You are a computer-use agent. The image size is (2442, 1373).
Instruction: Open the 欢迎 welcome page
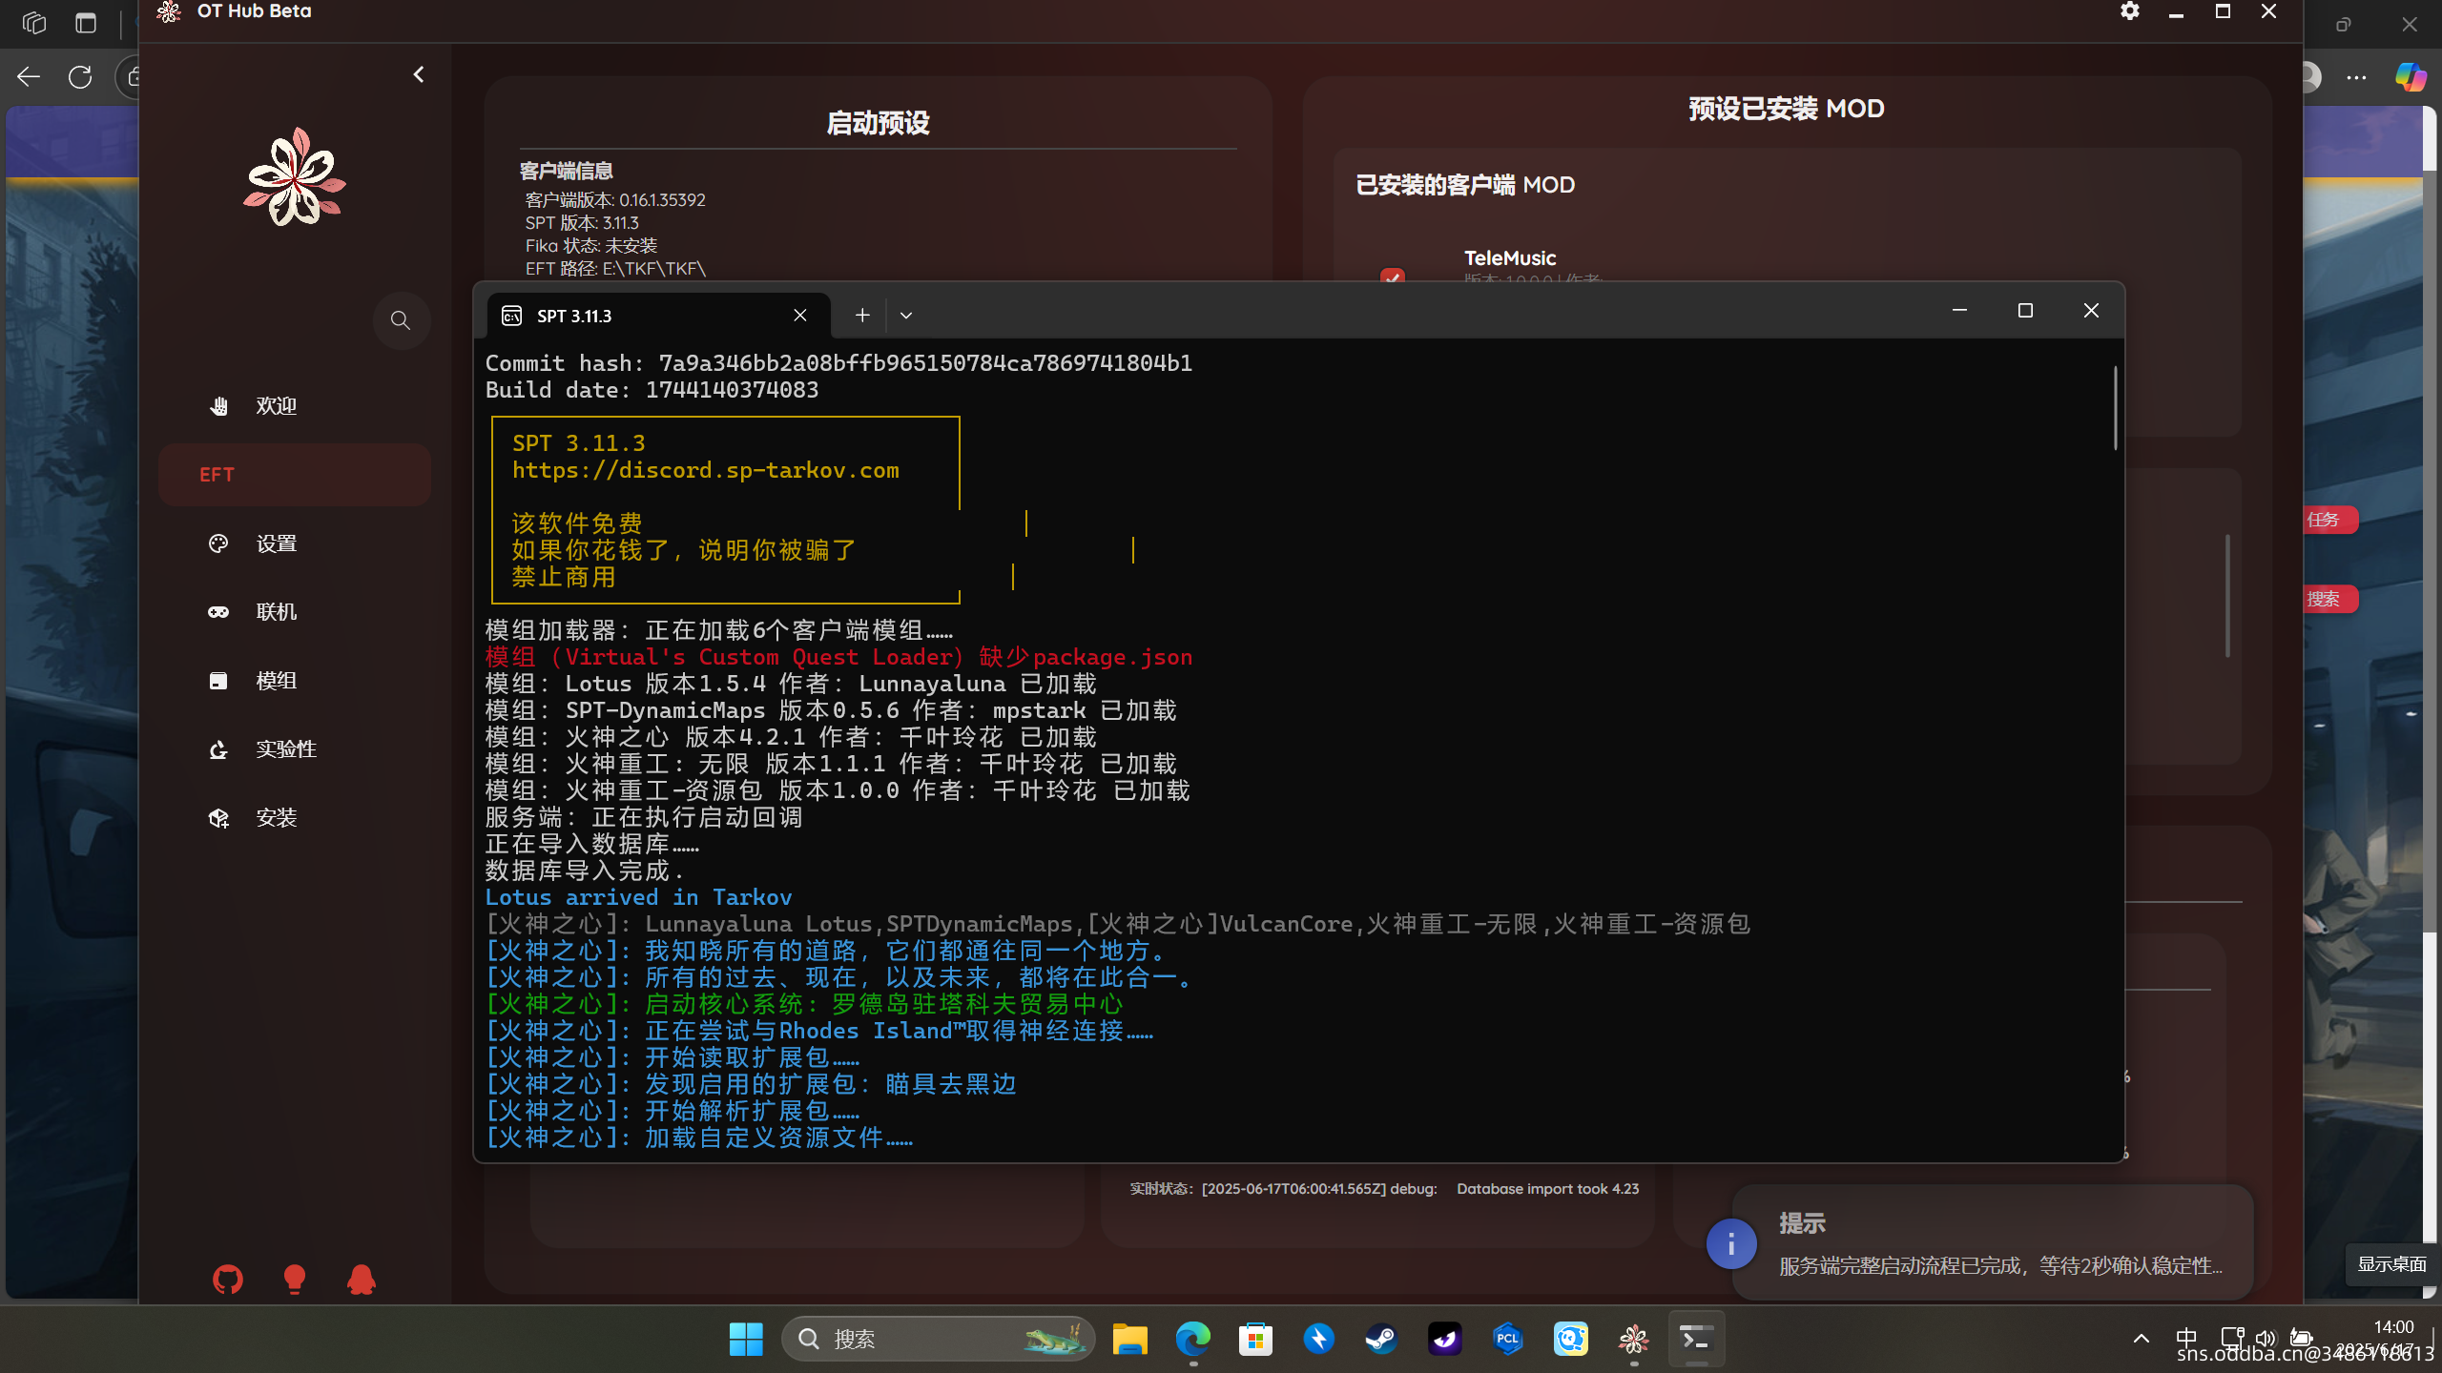tap(294, 406)
